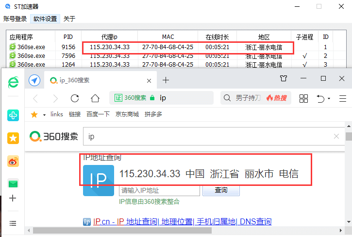This screenshot has width=352, height=237.
Task: Click the blue navigation arrow icon beside tab
Action: click(x=34, y=80)
